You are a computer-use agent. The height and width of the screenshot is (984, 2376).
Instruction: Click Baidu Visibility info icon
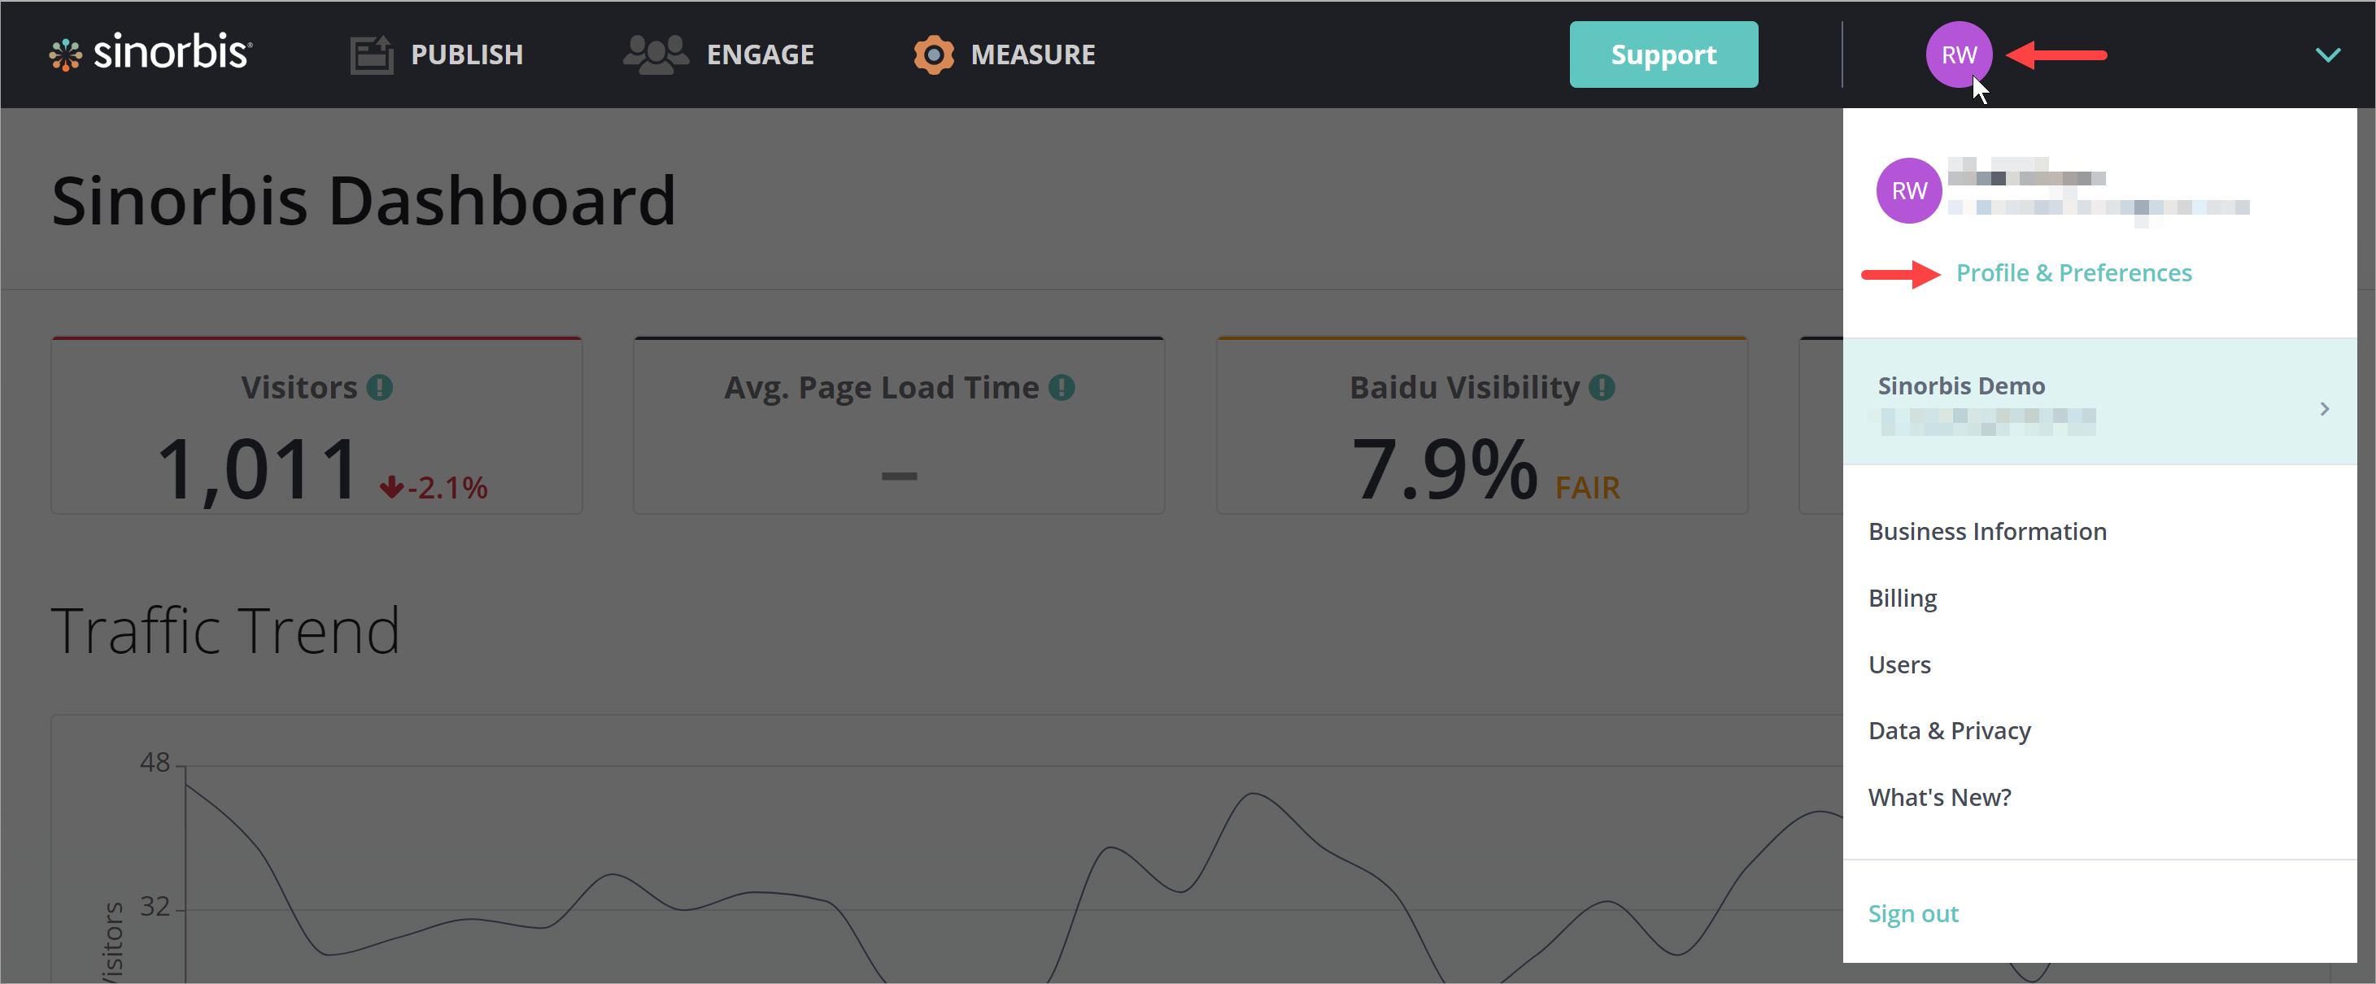[1601, 387]
